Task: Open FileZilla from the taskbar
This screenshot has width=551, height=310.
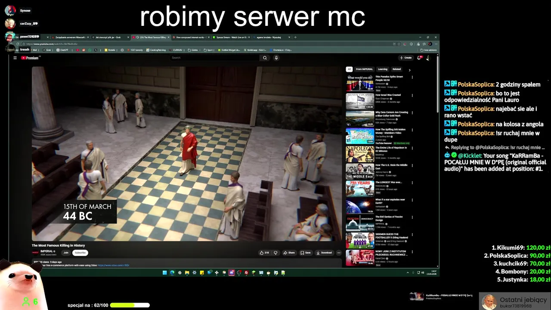Action: 246,273
